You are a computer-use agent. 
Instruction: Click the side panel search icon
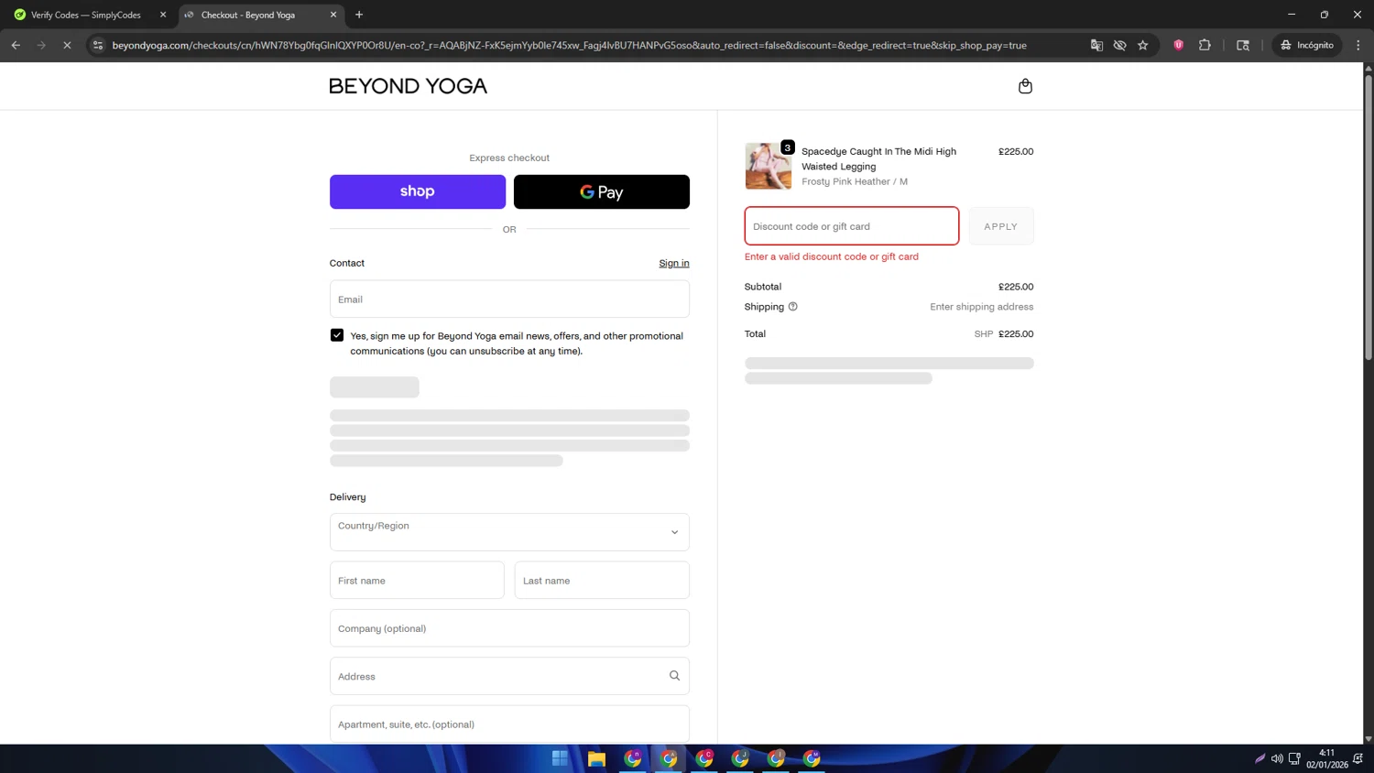(x=1243, y=45)
